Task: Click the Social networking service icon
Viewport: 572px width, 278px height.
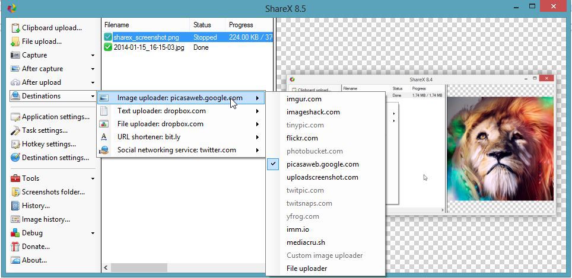Action: point(104,150)
